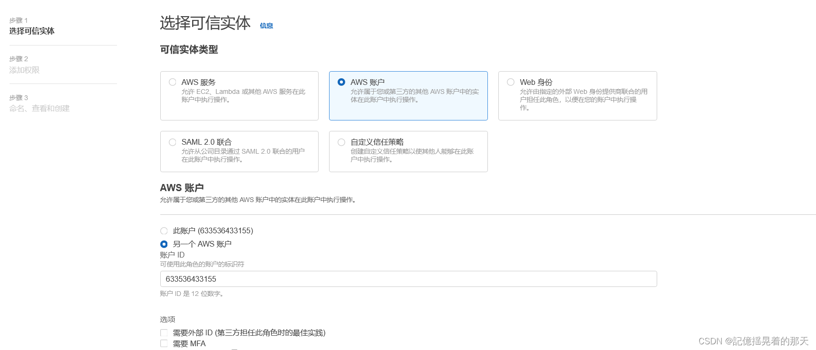Enable the 需要外部 ID checkbox

[x=164, y=333]
